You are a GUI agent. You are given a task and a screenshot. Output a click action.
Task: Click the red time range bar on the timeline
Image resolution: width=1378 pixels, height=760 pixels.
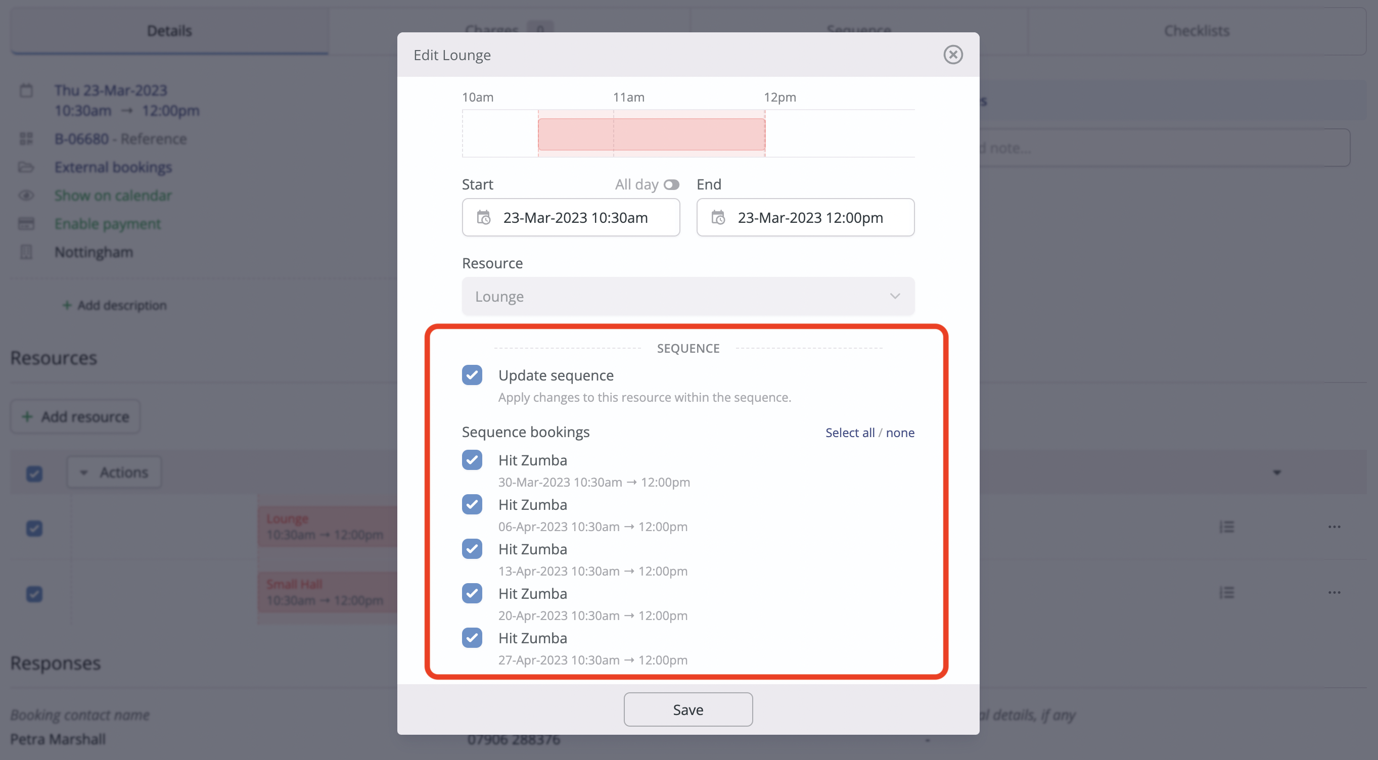[x=652, y=134]
